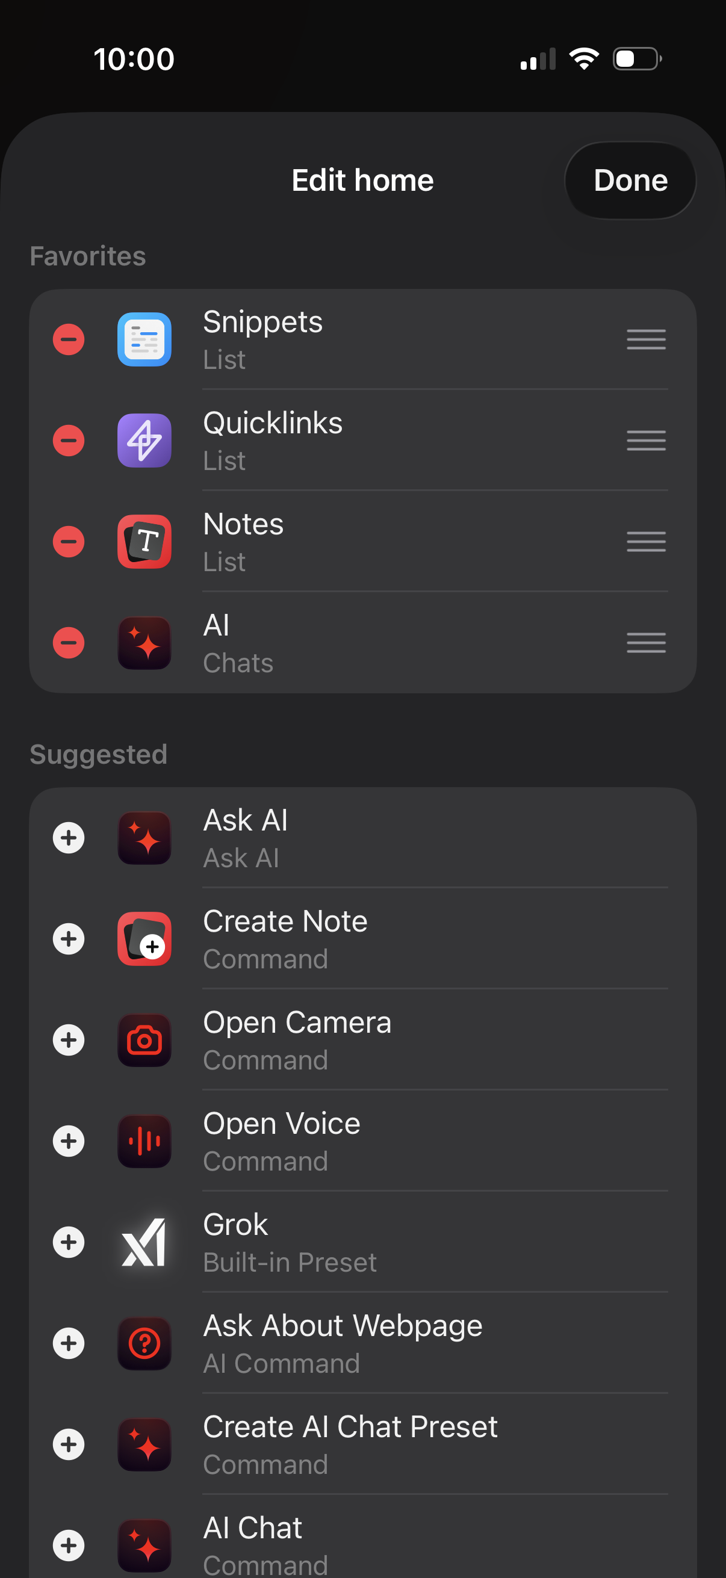This screenshot has width=726, height=1578.
Task: Remove AI Chats from Favorites
Action: pyautogui.click(x=69, y=643)
